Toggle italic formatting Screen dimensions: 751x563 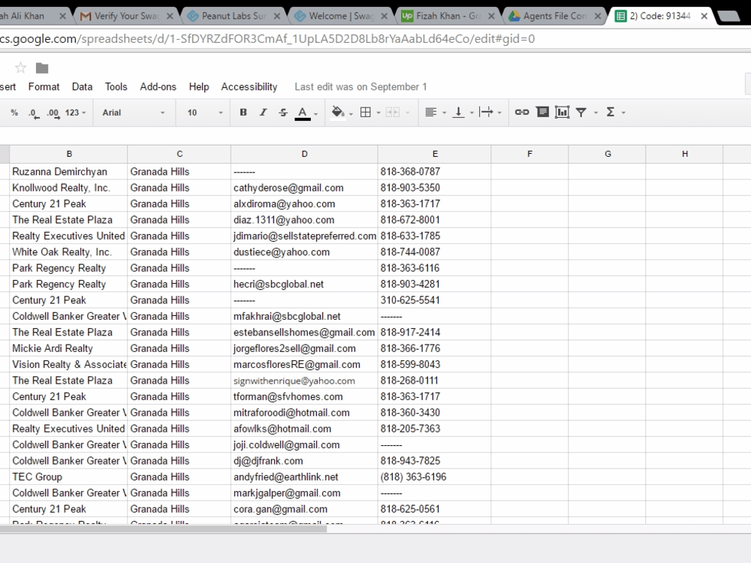(x=263, y=113)
